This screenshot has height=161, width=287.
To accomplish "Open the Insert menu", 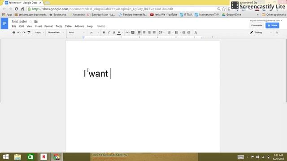I will coord(39,26).
